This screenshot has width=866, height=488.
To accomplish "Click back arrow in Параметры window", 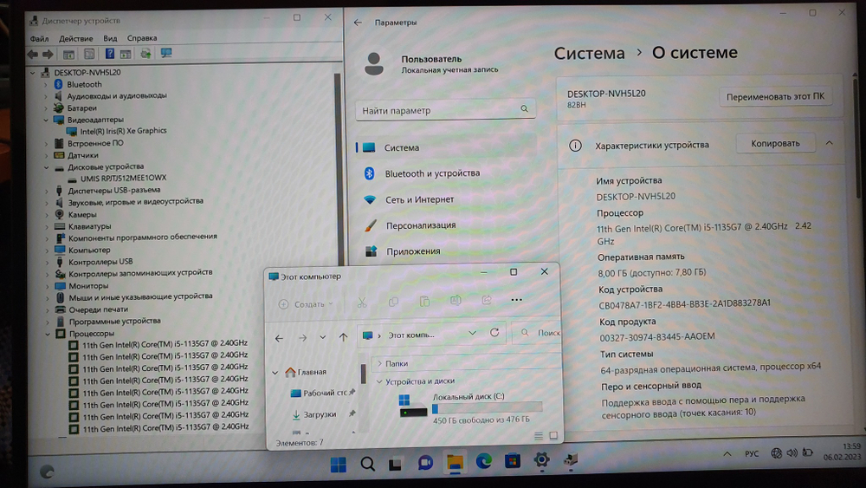I will click(358, 23).
